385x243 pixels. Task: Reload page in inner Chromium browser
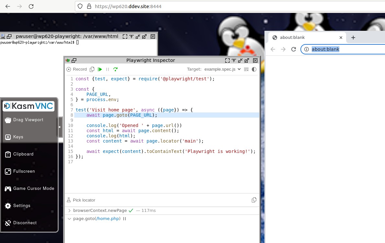click(x=294, y=49)
